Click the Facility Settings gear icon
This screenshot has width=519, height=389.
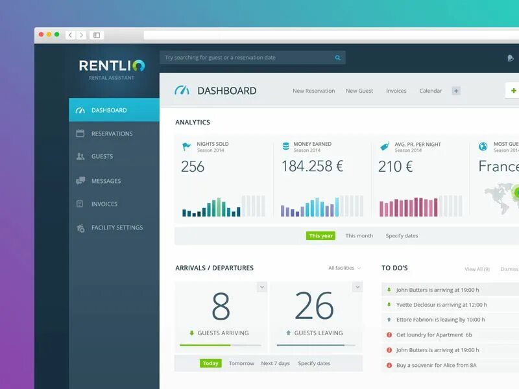[80, 228]
